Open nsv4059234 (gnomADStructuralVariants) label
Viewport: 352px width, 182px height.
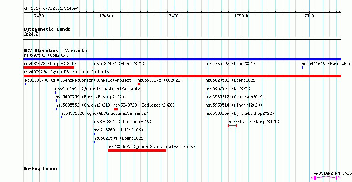[68, 72]
